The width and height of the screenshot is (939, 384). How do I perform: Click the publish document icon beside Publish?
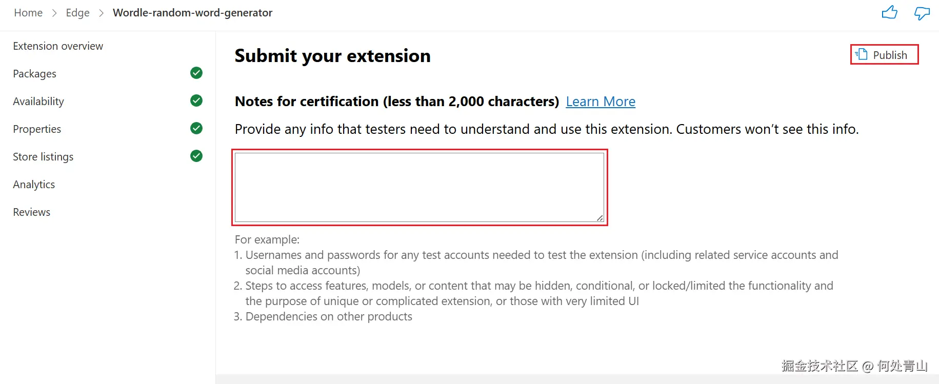[861, 54]
